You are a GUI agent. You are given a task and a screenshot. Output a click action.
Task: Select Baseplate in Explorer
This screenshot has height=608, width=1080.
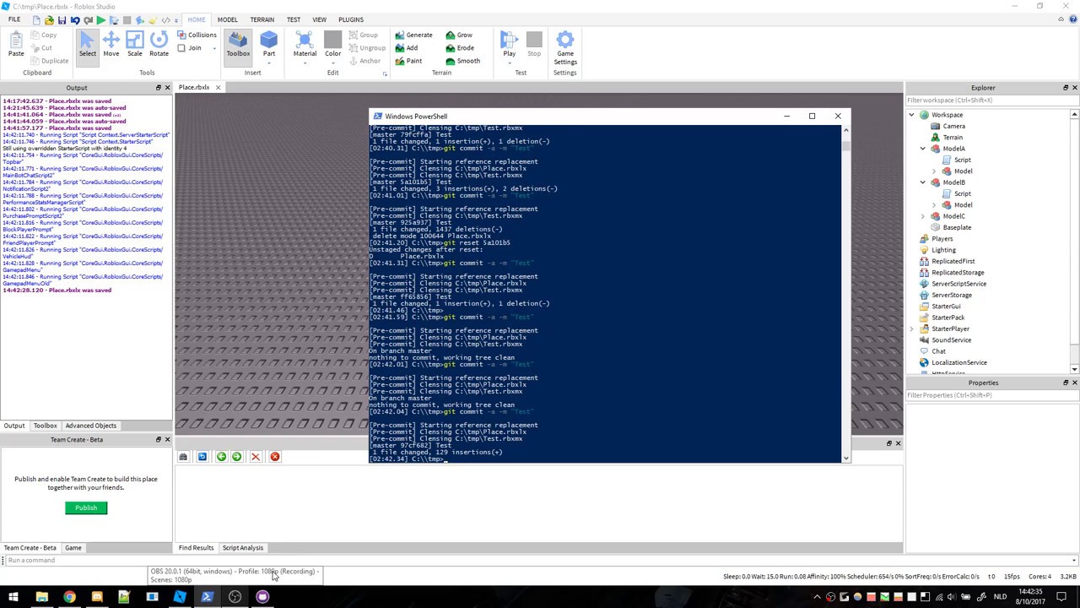click(x=957, y=227)
